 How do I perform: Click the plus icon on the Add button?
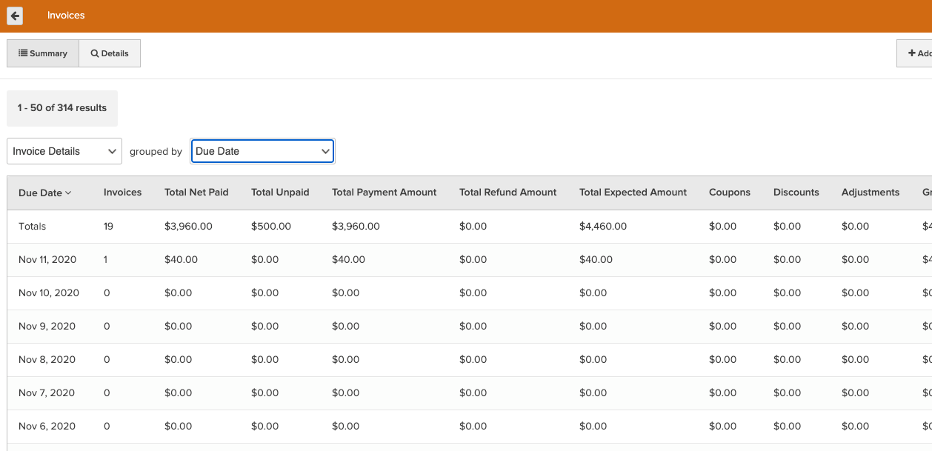[913, 53]
